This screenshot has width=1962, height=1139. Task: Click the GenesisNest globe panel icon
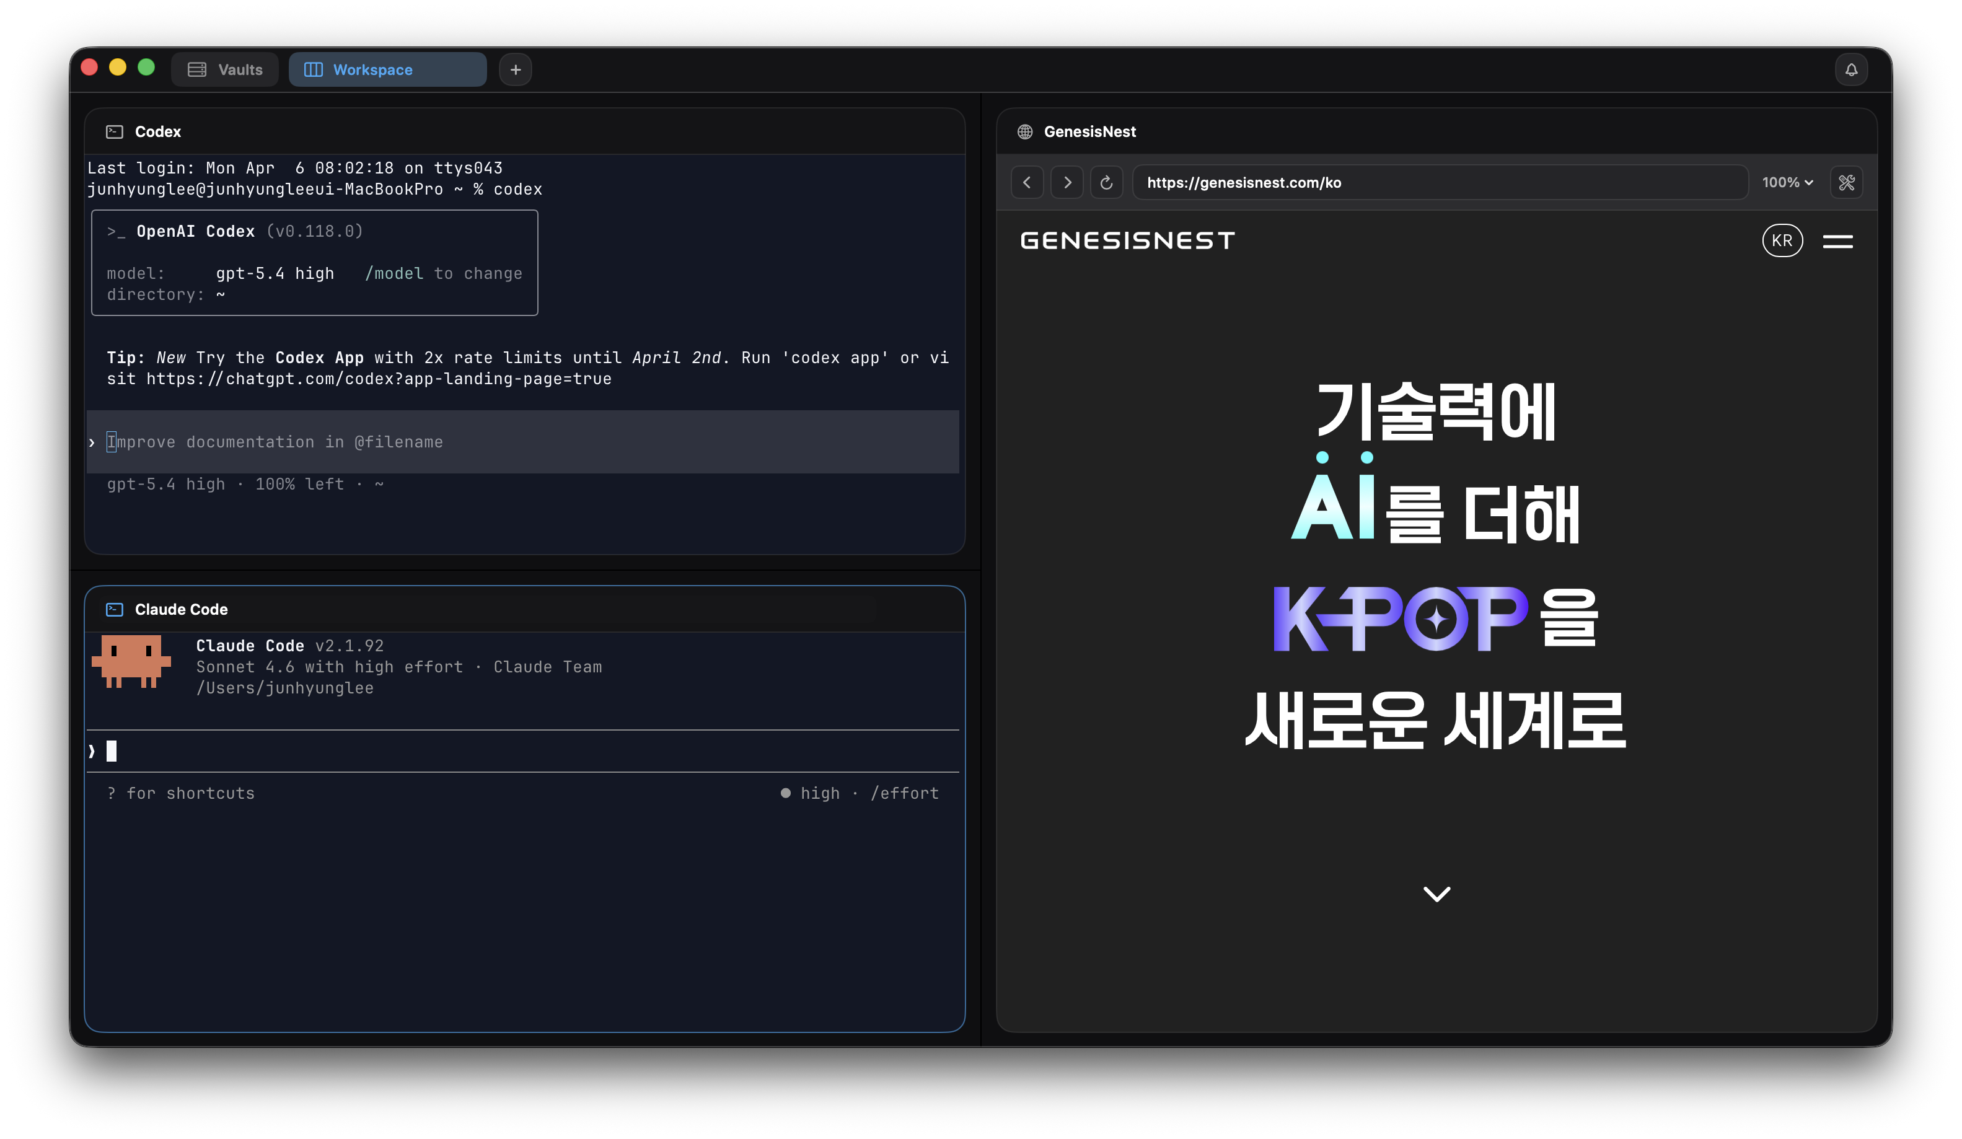1024,131
